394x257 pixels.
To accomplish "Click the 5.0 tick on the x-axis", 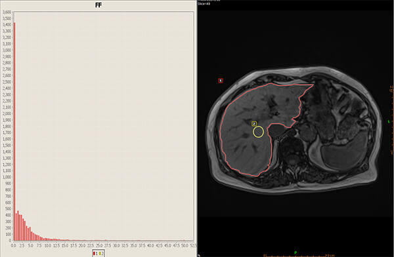I will (31, 245).
